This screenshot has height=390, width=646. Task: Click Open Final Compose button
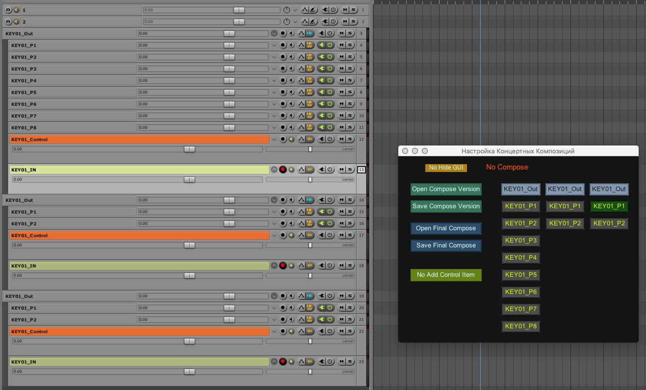[446, 228]
